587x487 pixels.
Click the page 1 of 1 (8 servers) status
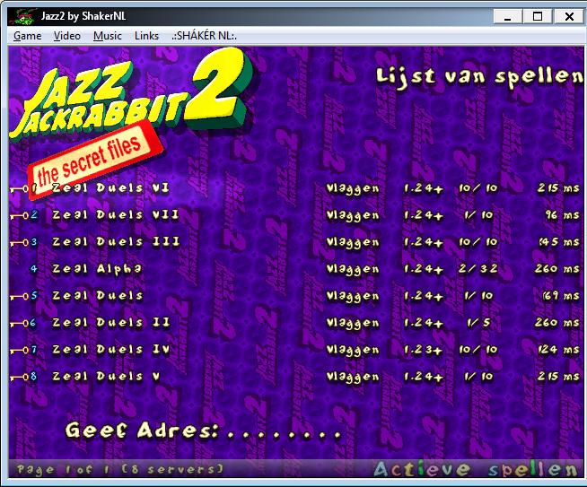119,469
